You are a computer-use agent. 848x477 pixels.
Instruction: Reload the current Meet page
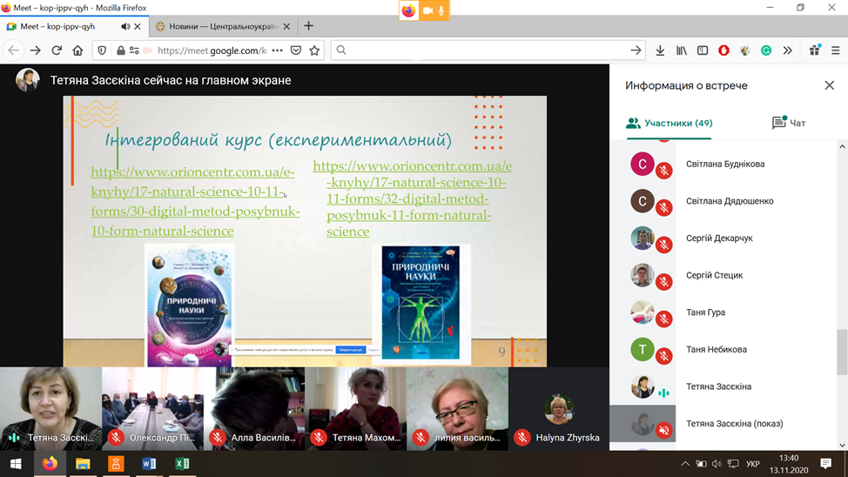[x=57, y=50]
